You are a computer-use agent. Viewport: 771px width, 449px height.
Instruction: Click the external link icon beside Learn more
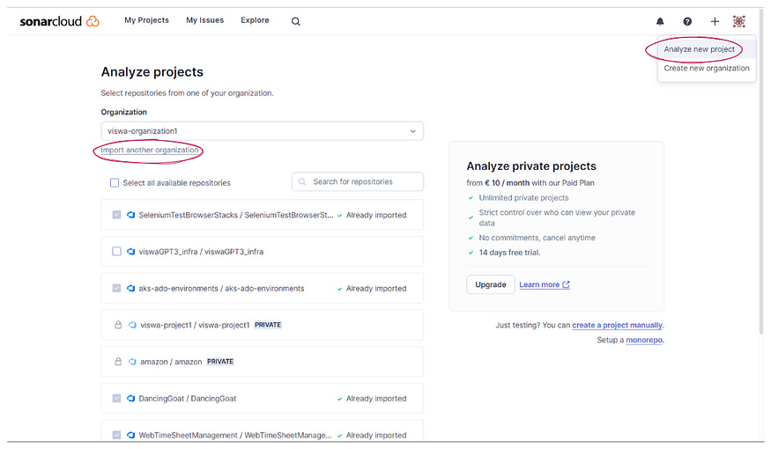(566, 284)
